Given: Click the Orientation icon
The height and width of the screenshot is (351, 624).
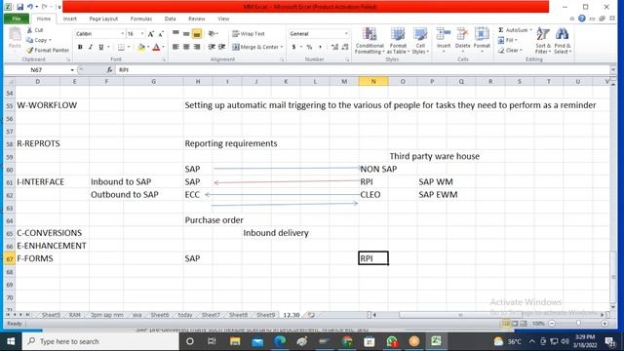Looking at the screenshot, I should click(213, 34).
